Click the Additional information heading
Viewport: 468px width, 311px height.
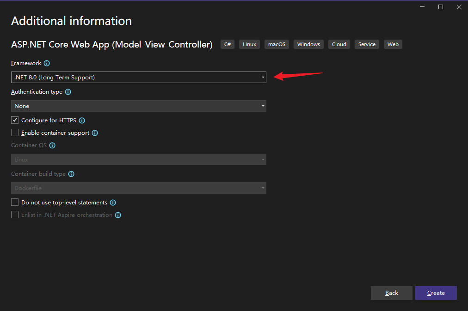pyautogui.click(x=71, y=21)
